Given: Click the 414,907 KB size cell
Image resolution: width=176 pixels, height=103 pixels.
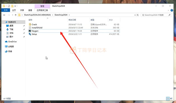Looking at the screenshot, I should click(114, 34).
